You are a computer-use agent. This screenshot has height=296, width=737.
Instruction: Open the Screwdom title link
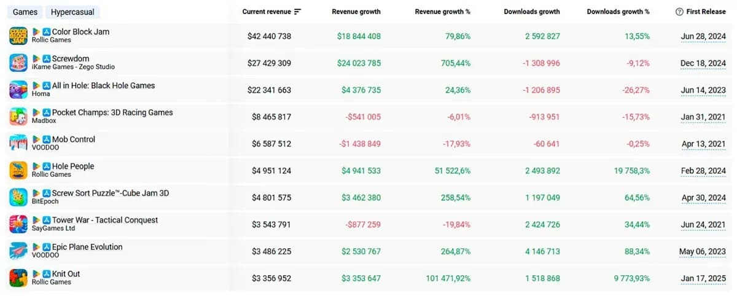(x=71, y=58)
